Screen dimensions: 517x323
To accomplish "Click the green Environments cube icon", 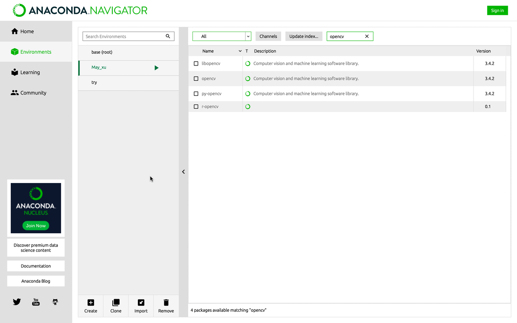I will 14,52.
